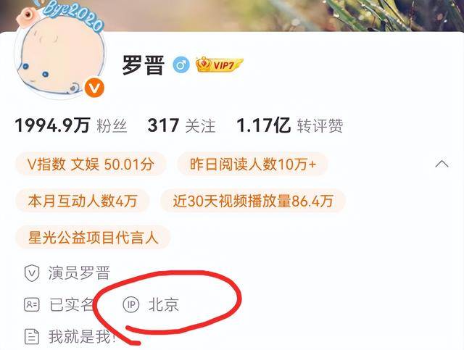464x350 pixels.
Task: View the 1.17亿 转评赞 stats
Action: pos(290,125)
